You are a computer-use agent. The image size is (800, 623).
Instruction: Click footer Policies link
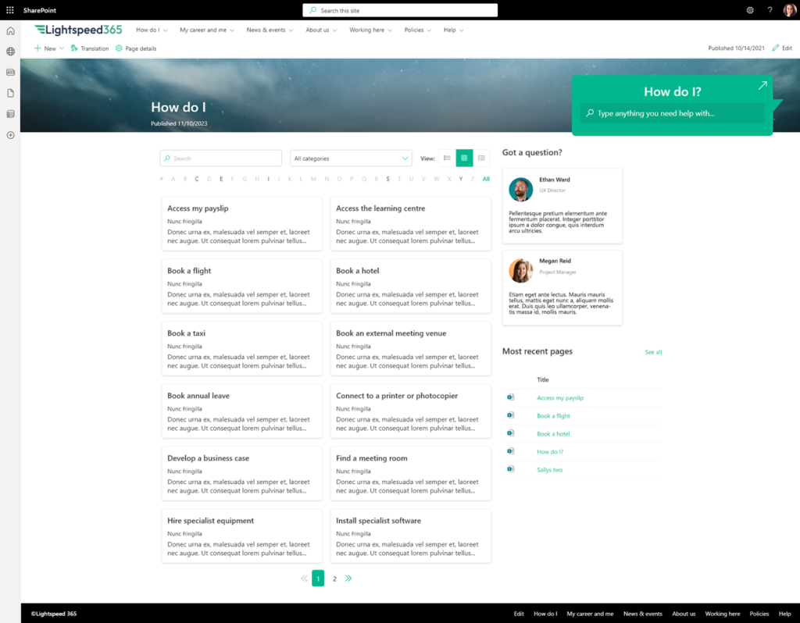759,614
